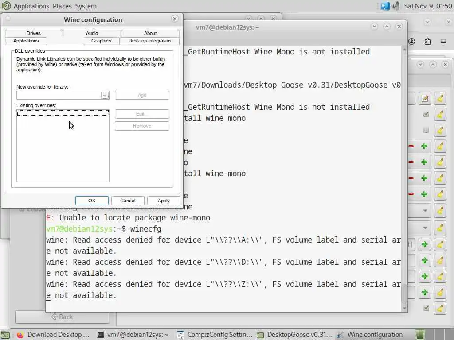Click the green plus in the second minus/plus row
This screenshot has width=454, height=340.
click(x=424, y=162)
